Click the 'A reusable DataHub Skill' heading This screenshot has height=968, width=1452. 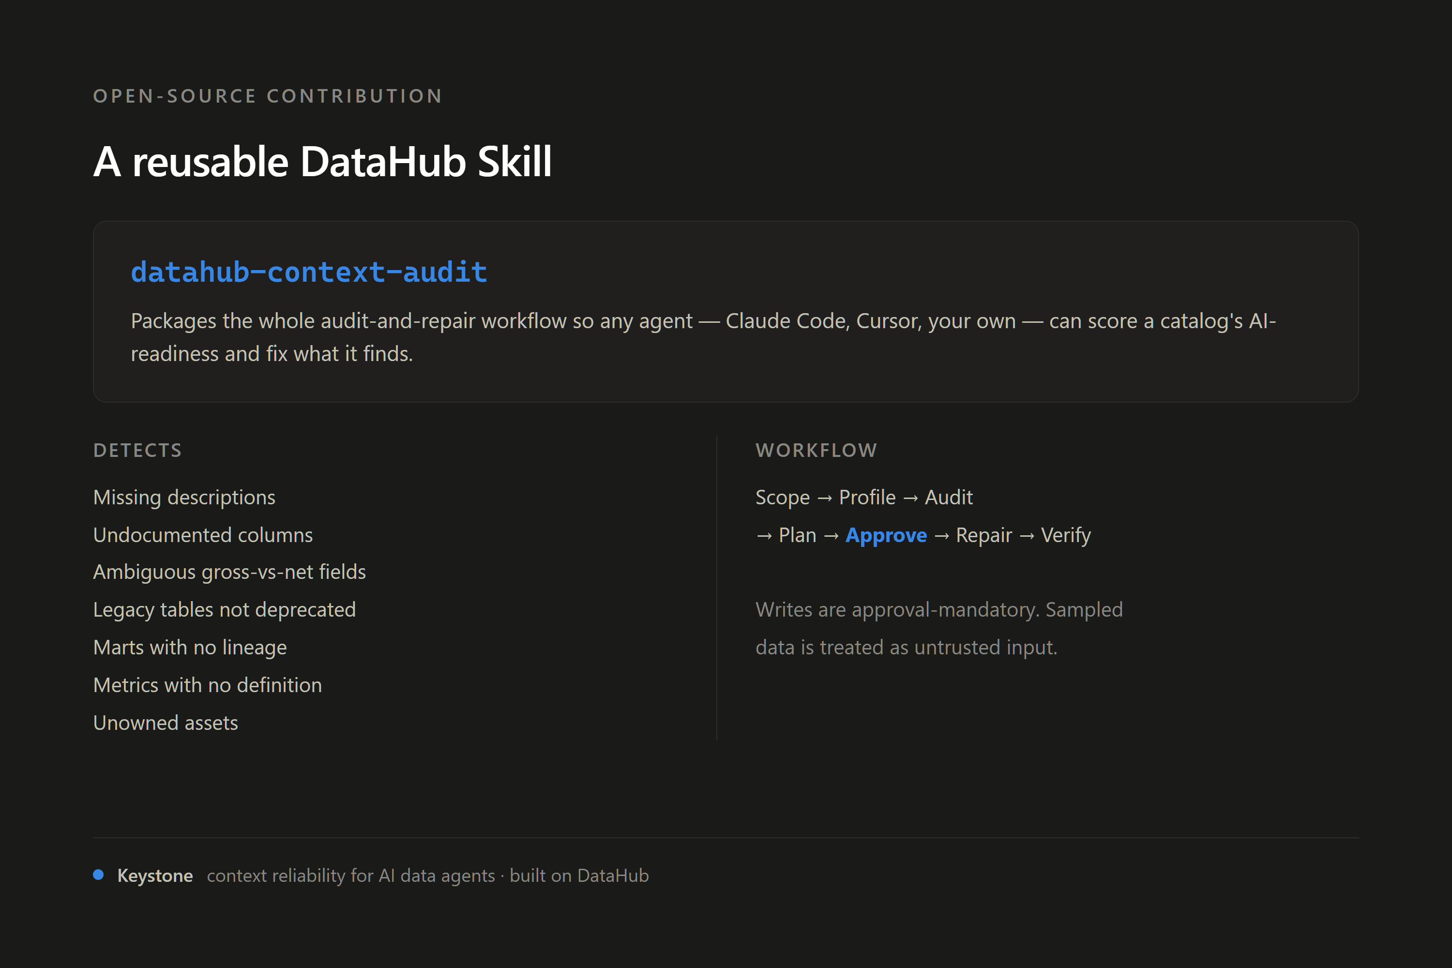pos(322,162)
